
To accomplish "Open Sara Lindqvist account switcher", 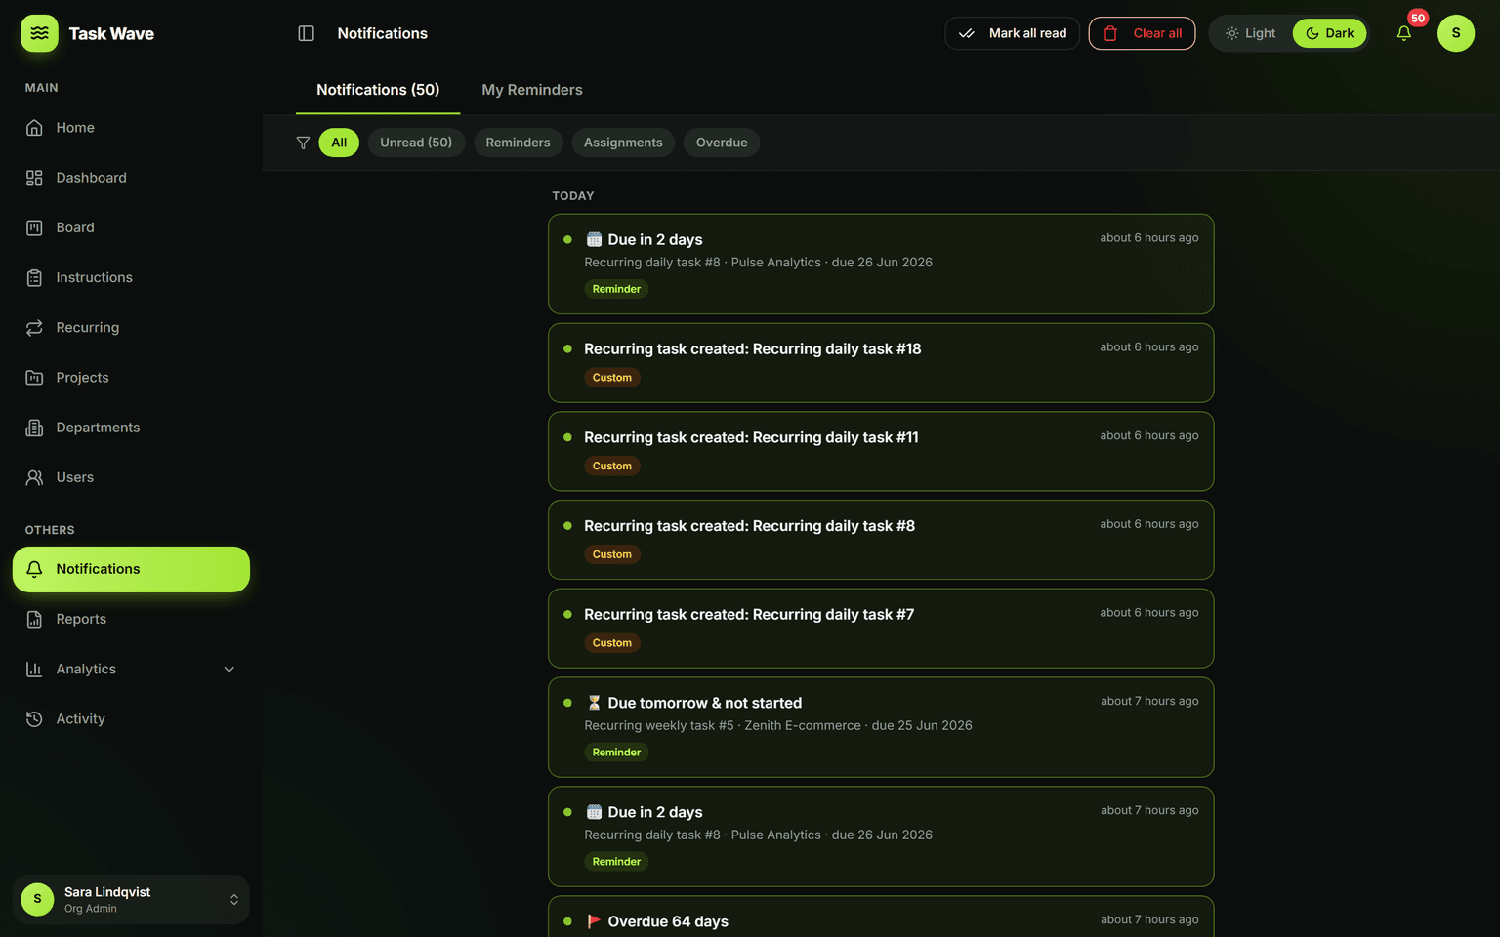I will click(131, 900).
